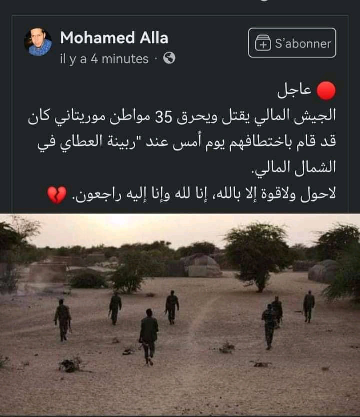
Task: Click the rightmost soldier near the bushes
Action: tap(309, 307)
